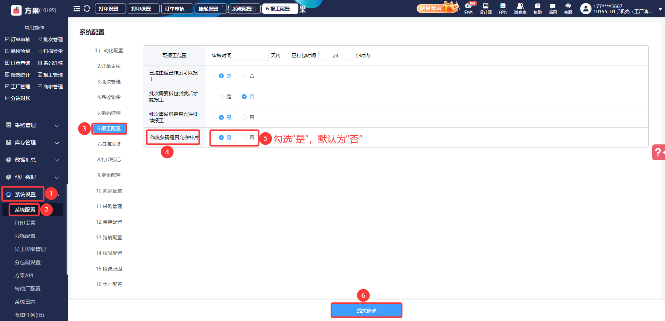Open 员工权限管理 in the sidebar
This screenshot has width=665, height=321.
(30, 249)
